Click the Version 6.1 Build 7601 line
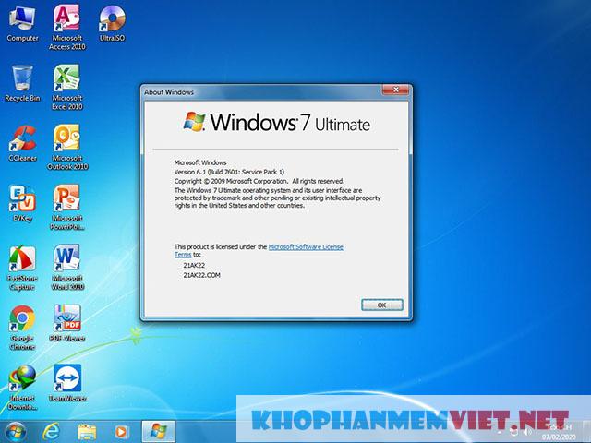This screenshot has width=591, height=443. [x=229, y=172]
